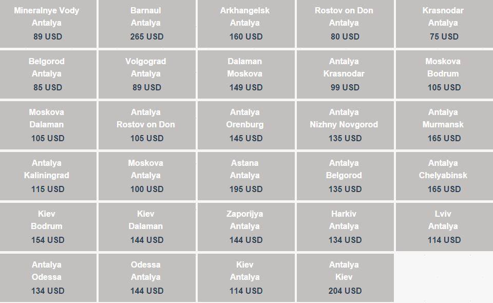Pick the Odessa to Antalya 144 USD offer
493x303 pixels.
coord(147,278)
